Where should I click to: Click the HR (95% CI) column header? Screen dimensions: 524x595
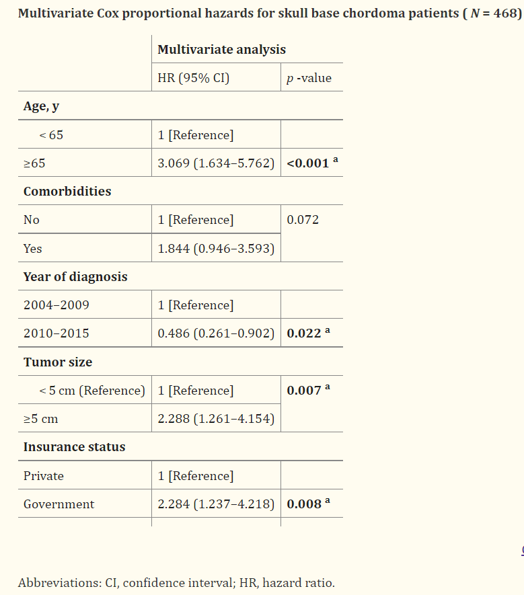(194, 78)
